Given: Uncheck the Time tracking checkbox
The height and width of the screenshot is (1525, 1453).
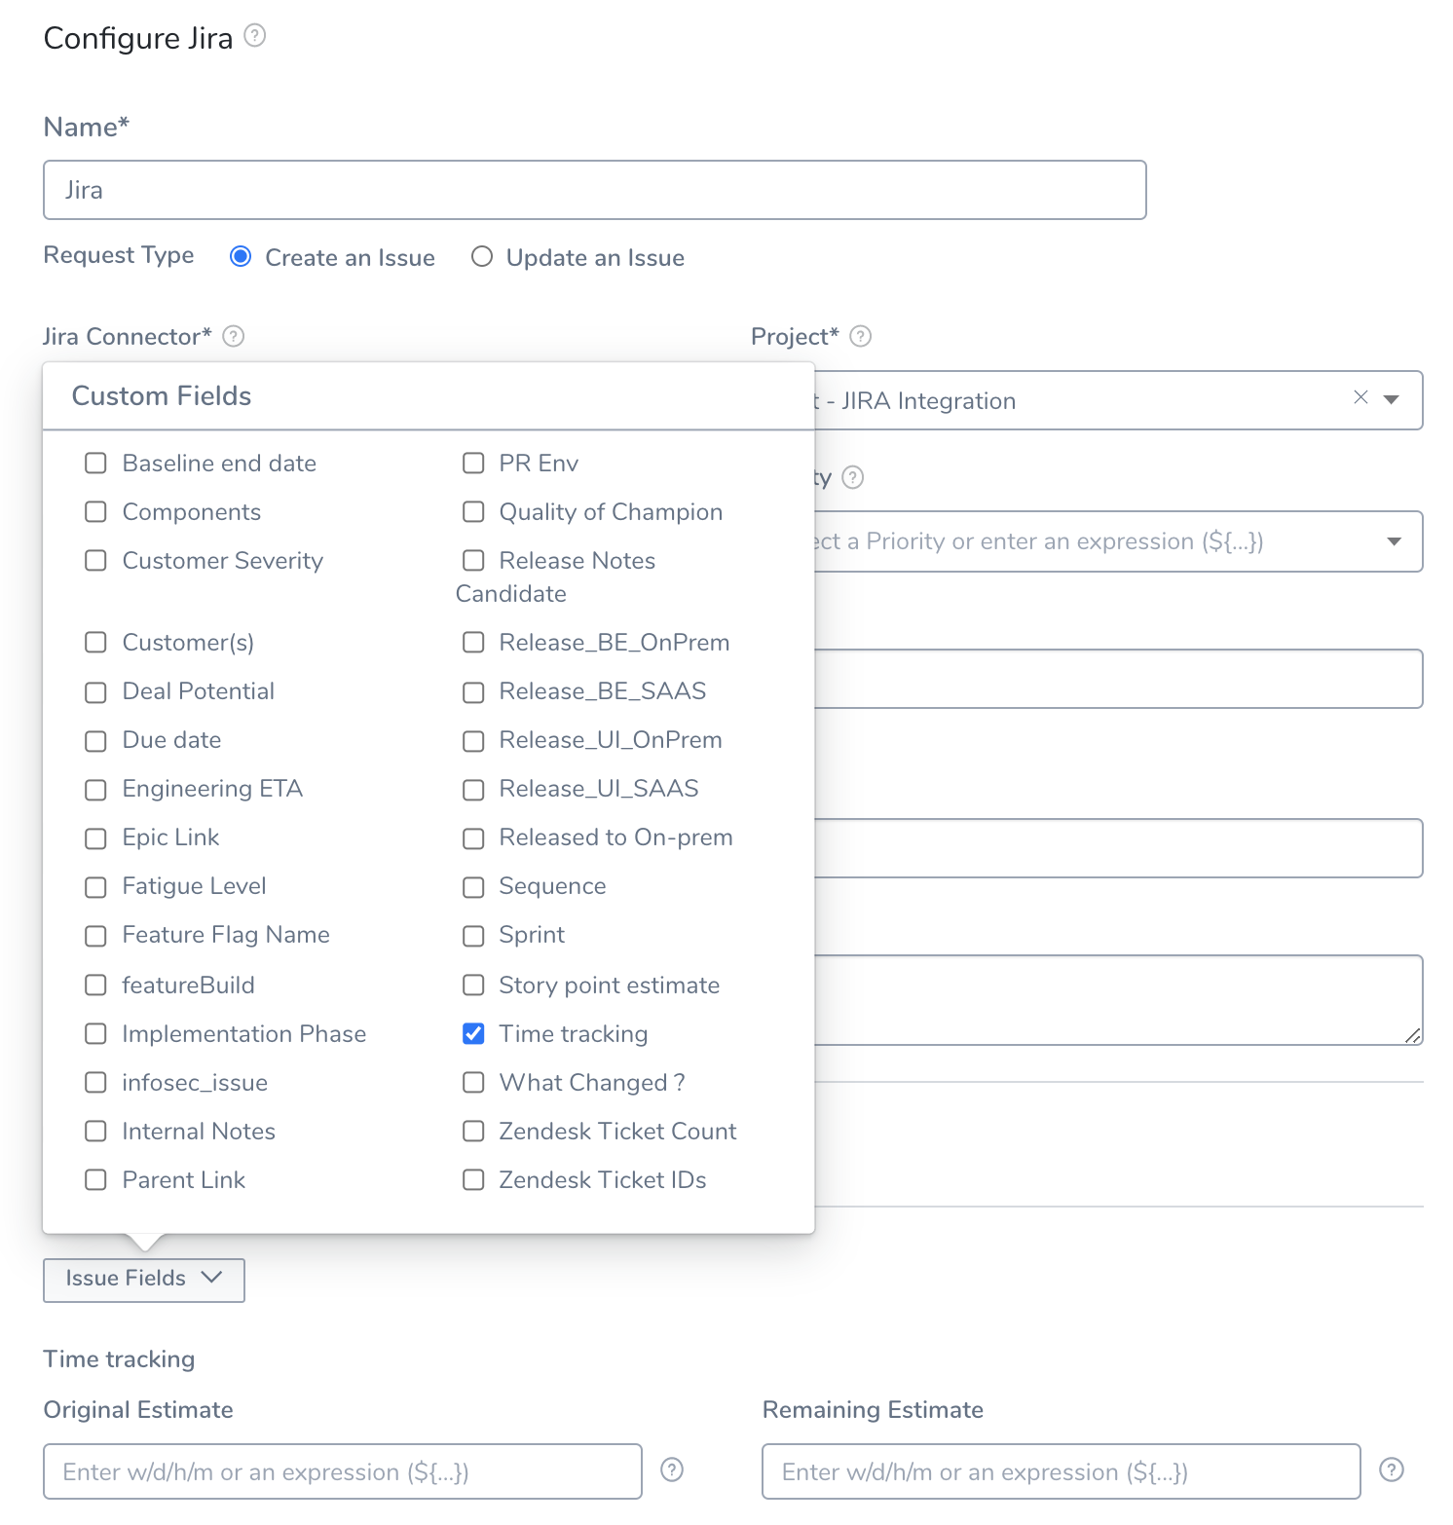Looking at the screenshot, I should point(473,1033).
